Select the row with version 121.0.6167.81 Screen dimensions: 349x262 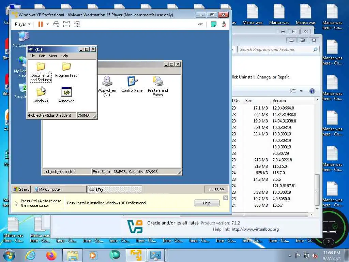(274, 186)
